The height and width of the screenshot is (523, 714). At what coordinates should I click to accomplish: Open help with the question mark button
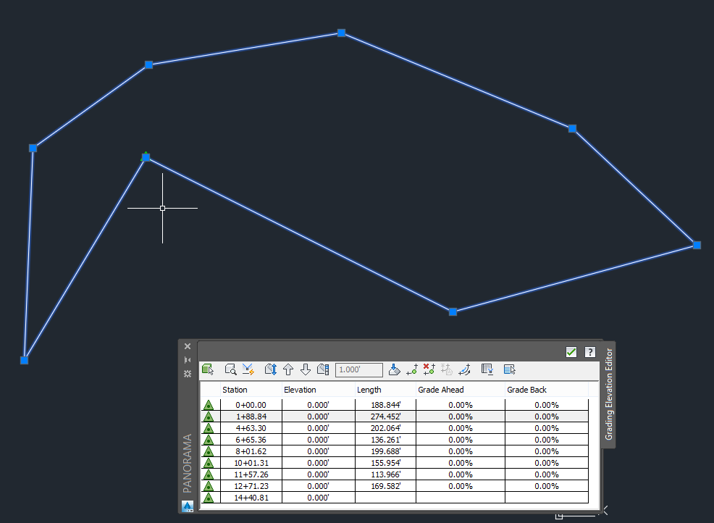pyautogui.click(x=590, y=352)
